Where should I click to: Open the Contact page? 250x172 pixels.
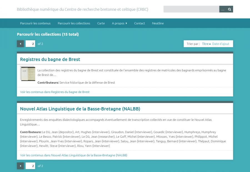click(x=139, y=23)
